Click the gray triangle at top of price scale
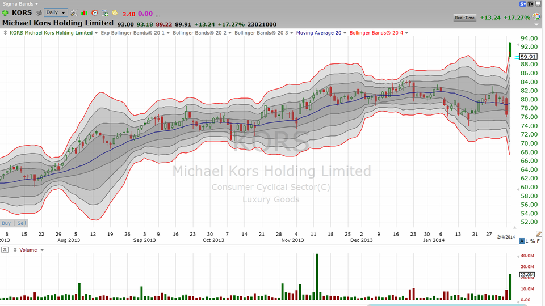This screenshot has height=306, width=545. [518, 45]
